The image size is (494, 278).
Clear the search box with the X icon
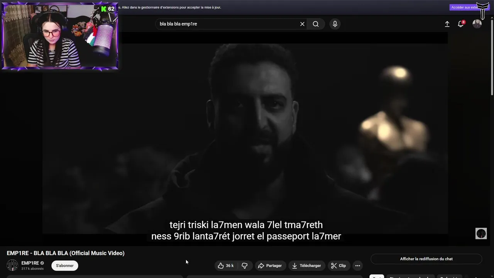[x=302, y=24]
